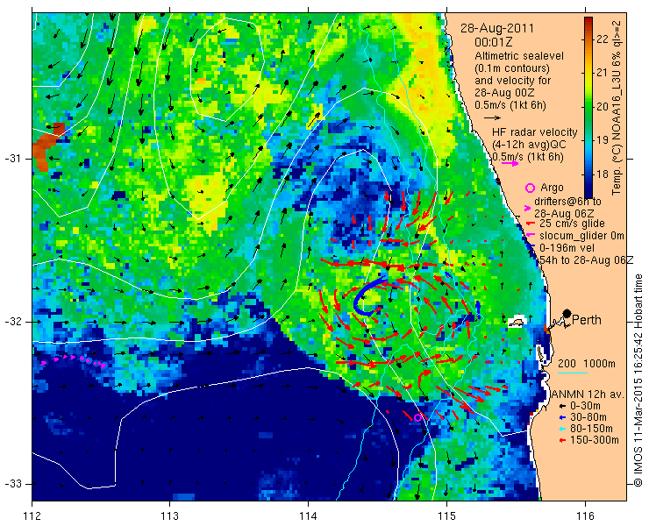Click the '25 cm/s glide' legend text
Screen dimensions: 649x526
point(572,224)
